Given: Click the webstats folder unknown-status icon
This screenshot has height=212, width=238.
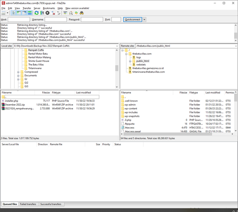Looking at the screenshot, I should click(134, 65).
